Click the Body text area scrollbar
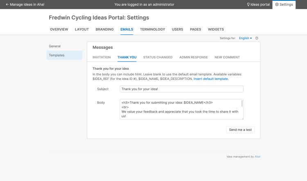 [242, 104]
